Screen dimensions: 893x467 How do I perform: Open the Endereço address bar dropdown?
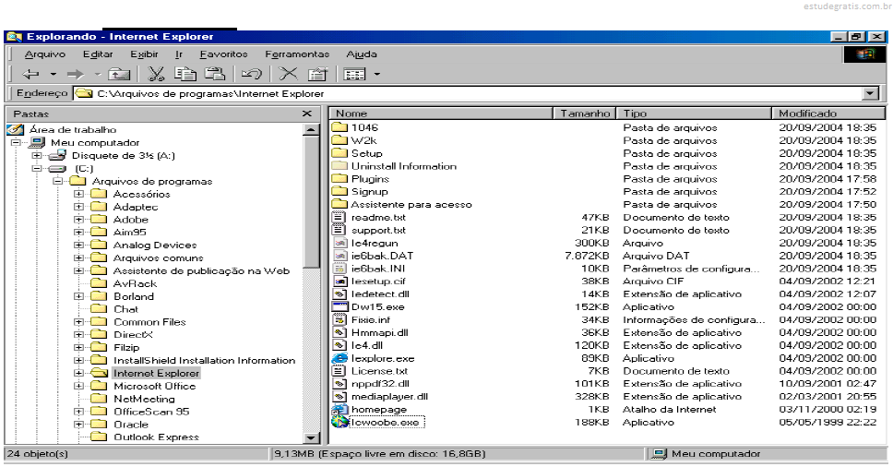(870, 93)
